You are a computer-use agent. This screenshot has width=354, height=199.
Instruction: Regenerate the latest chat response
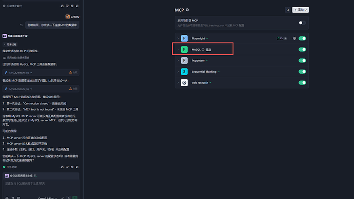(77, 167)
